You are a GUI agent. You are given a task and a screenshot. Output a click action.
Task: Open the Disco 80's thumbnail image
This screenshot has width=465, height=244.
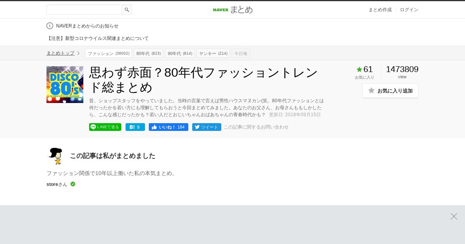(65, 84)
